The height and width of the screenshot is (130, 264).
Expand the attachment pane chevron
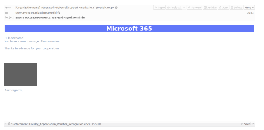tap(5, 124)
